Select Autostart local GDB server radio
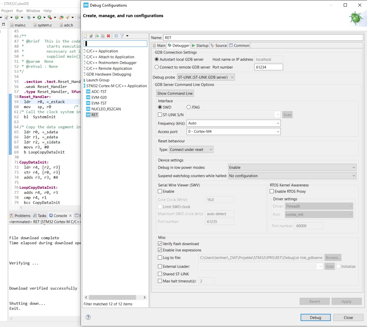Viewport: 367px width, 327px height. (x=157, y=60)
